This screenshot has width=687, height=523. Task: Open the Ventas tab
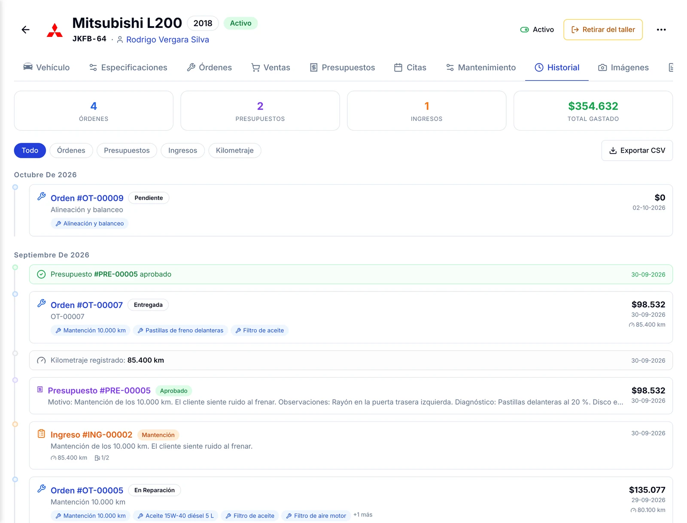click(x=271, y=67)
